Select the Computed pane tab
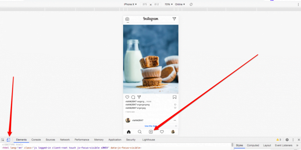Screen dimensions: 301x150 pyautogui.click(x=253, y=146)
